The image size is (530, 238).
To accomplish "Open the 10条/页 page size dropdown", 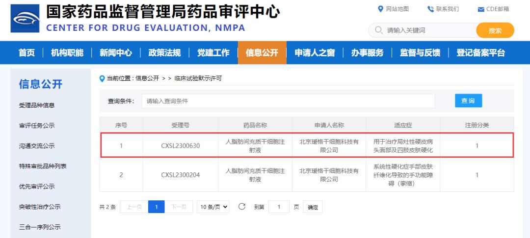I will click(x=213, y=207).
